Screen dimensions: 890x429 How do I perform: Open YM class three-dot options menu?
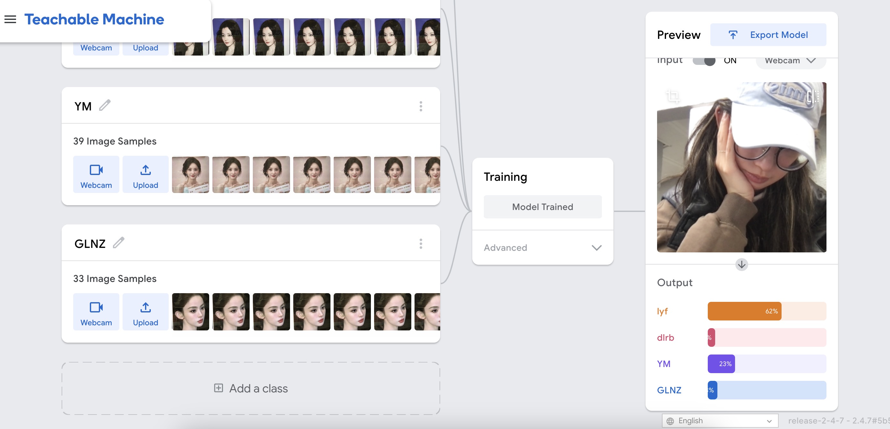tap(421, 106)
